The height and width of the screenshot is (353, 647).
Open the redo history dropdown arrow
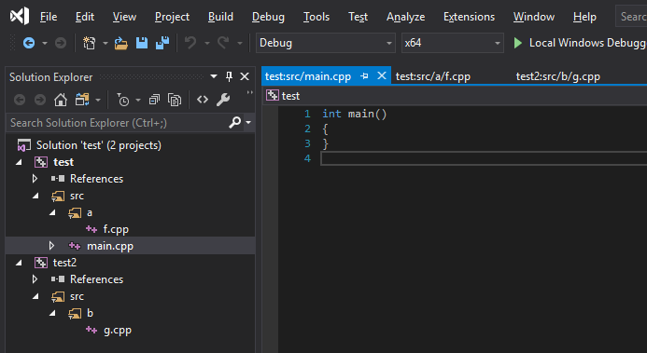[240, 43]
